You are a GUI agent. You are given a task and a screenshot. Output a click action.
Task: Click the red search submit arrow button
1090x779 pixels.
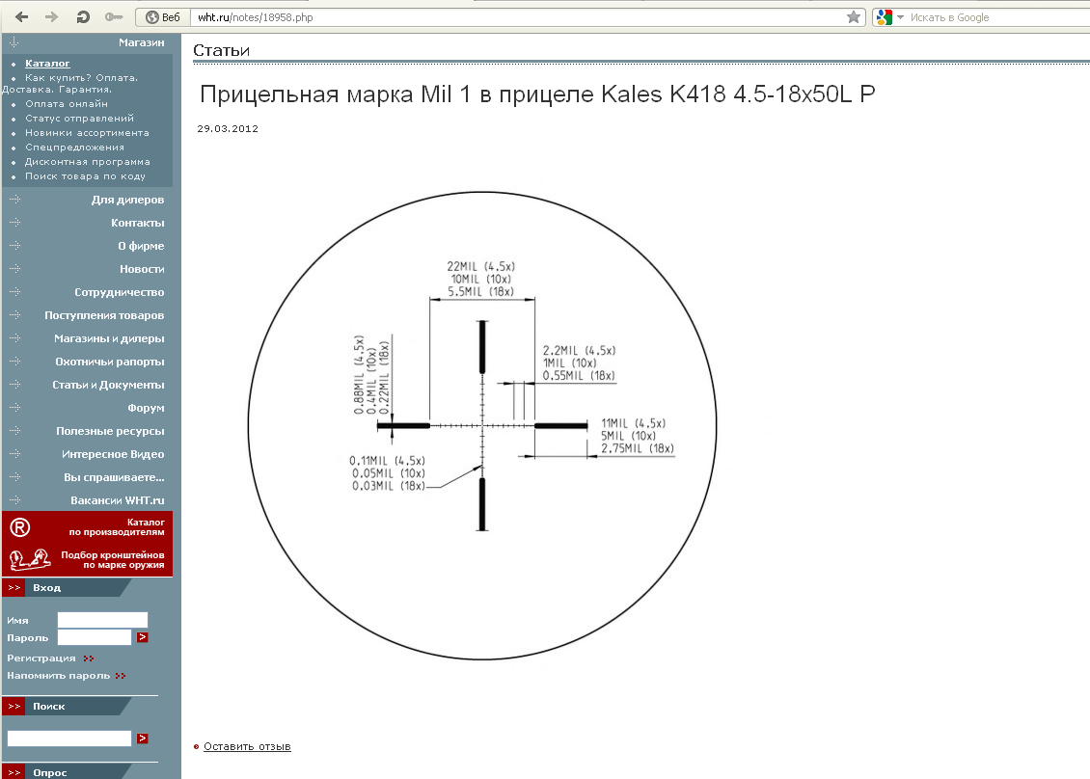click(142, 739)
